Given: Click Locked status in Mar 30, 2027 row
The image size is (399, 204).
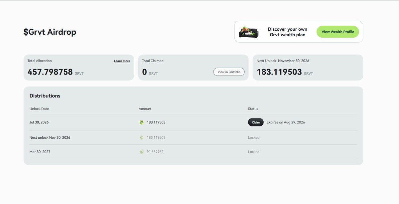Looking at the screenshot, I should click(254, 152).
